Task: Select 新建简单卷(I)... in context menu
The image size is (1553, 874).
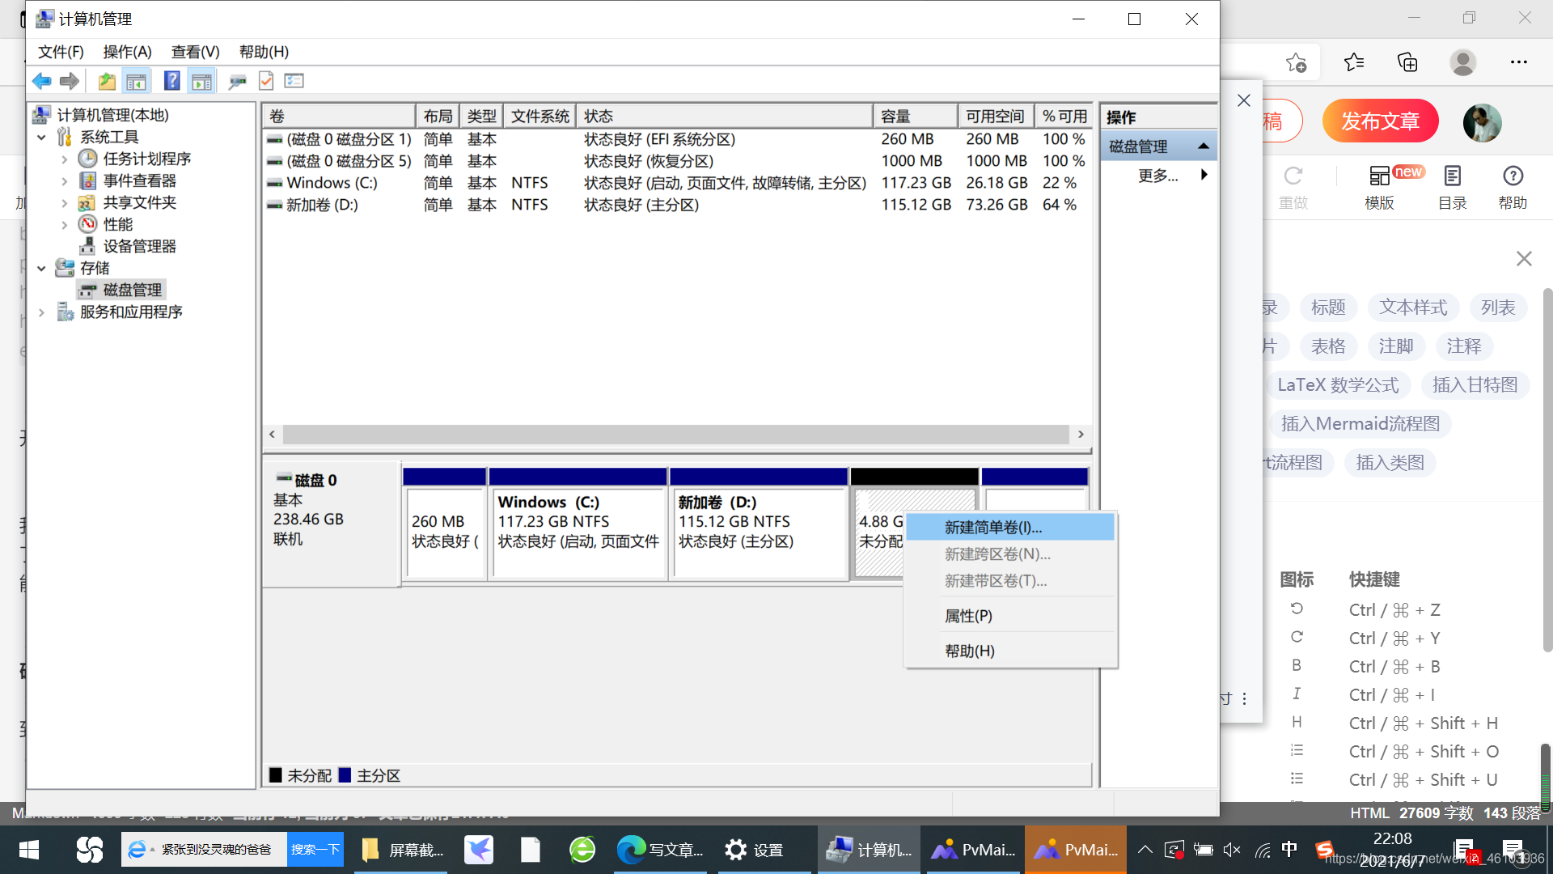Action: click(x=992, y=528)
